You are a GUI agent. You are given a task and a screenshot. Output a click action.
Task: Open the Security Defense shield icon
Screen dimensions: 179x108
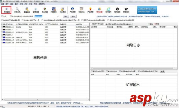(x=45, y=9)
